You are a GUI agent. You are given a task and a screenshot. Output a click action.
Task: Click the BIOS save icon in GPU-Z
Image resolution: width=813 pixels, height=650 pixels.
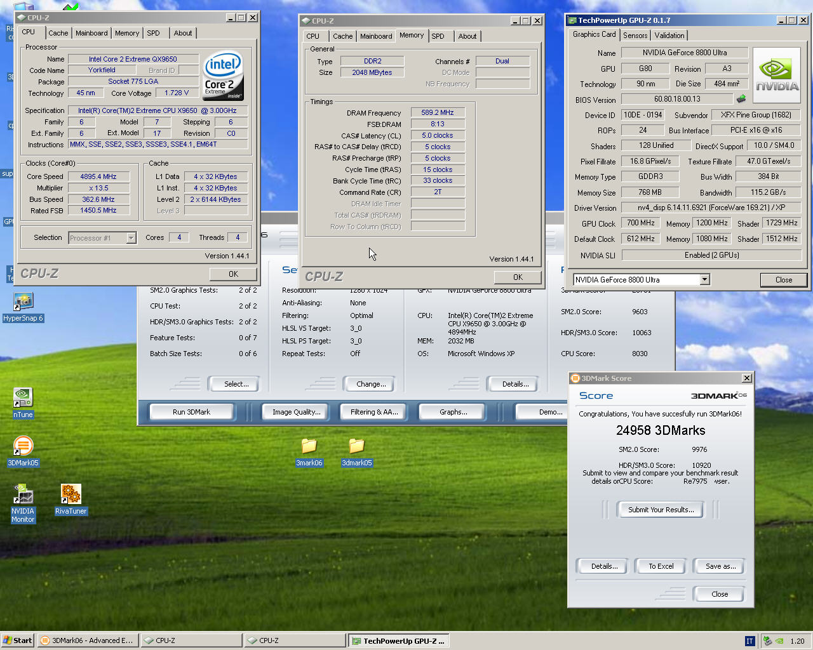coord(741,99)
